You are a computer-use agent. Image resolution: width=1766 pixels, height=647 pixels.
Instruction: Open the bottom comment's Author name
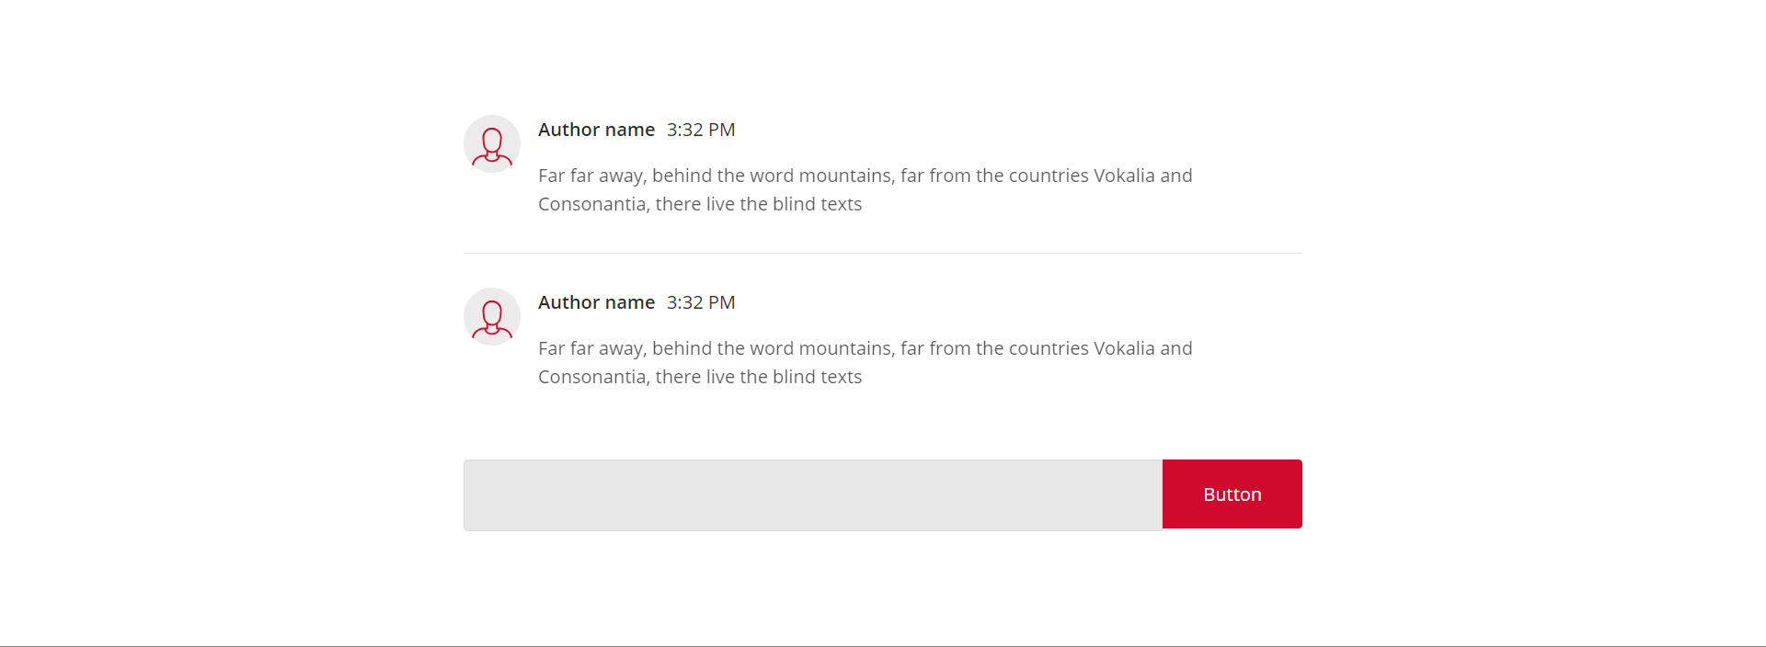pyautogui.click(x=596, y=302)
